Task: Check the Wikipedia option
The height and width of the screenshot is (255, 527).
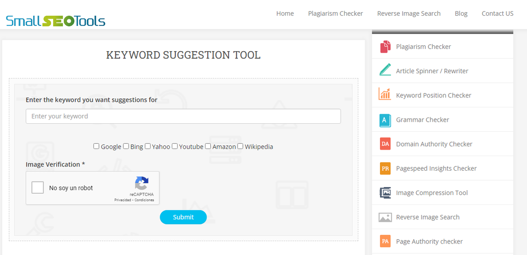Action: coord(240,146)
